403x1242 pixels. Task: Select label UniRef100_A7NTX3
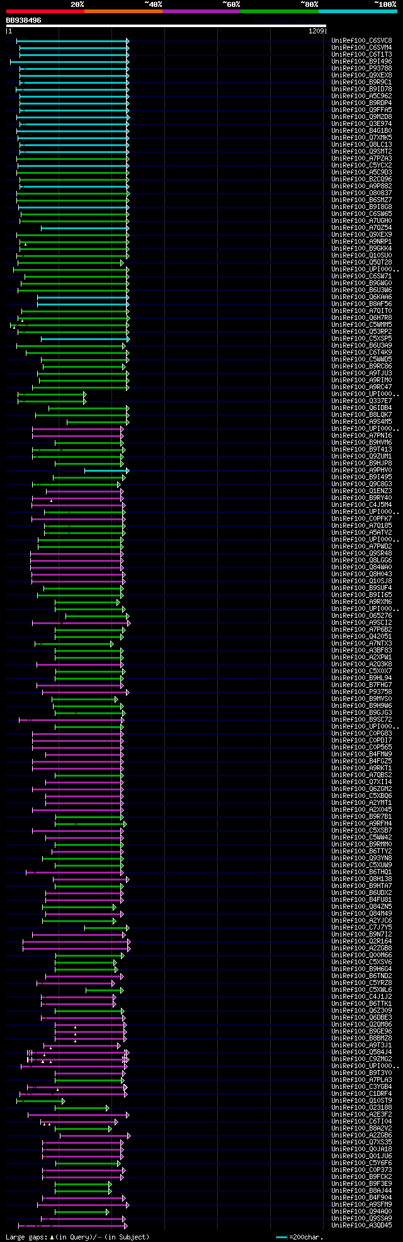pyautogui.click(x=361, y=643)
